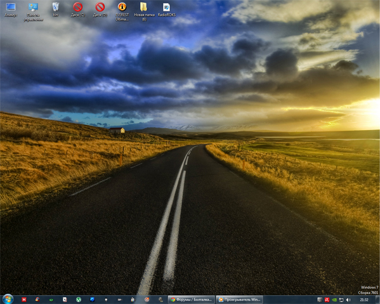380x304 pixels.
Task: Launch the red H pinned taskbar app
Action: click(x=24, y=300)
